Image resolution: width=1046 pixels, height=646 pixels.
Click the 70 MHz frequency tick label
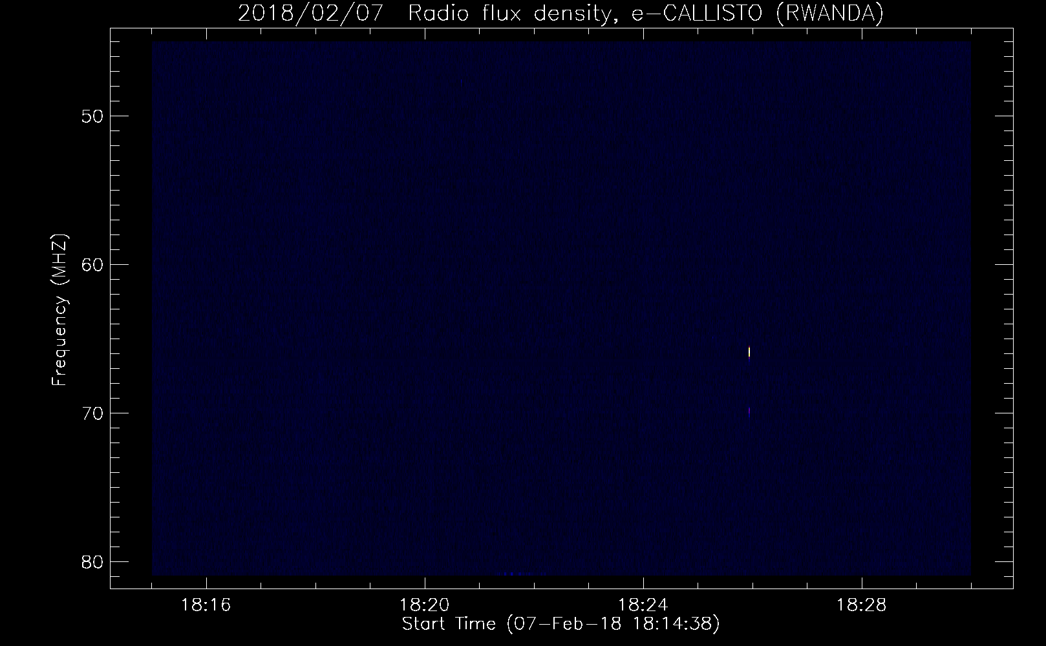pyautogui.click(x=91, y=413)
